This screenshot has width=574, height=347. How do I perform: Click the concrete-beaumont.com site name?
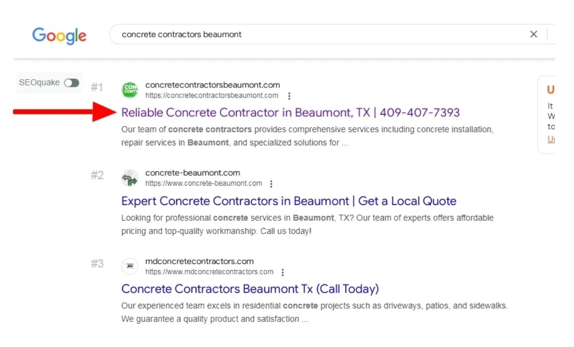(x=193, y=173)
